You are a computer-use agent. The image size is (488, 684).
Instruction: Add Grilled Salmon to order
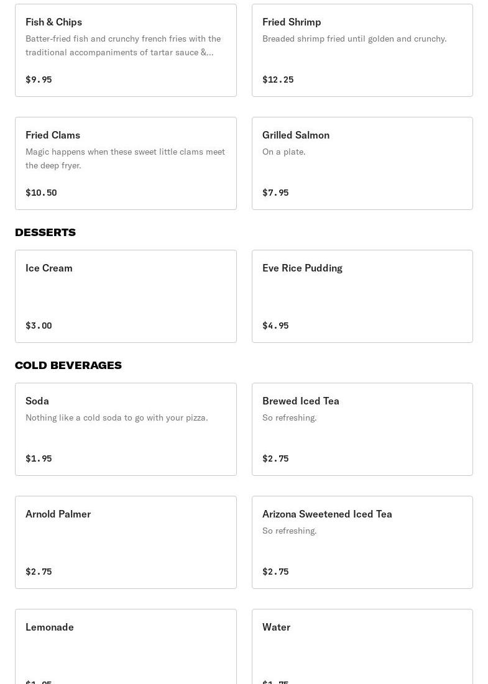(362, 163)
